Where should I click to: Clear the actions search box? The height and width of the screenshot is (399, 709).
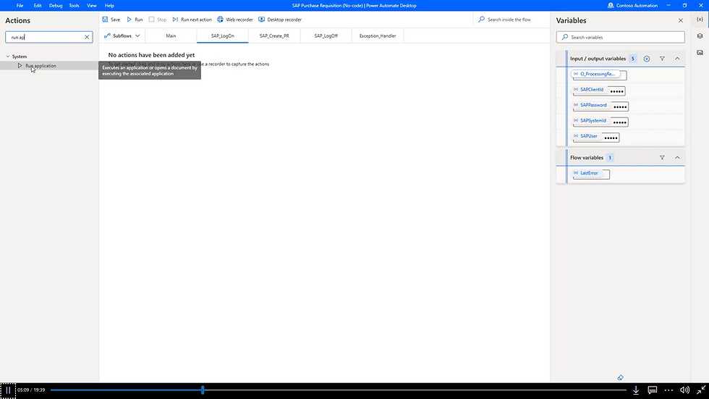[x=87, y=37]
